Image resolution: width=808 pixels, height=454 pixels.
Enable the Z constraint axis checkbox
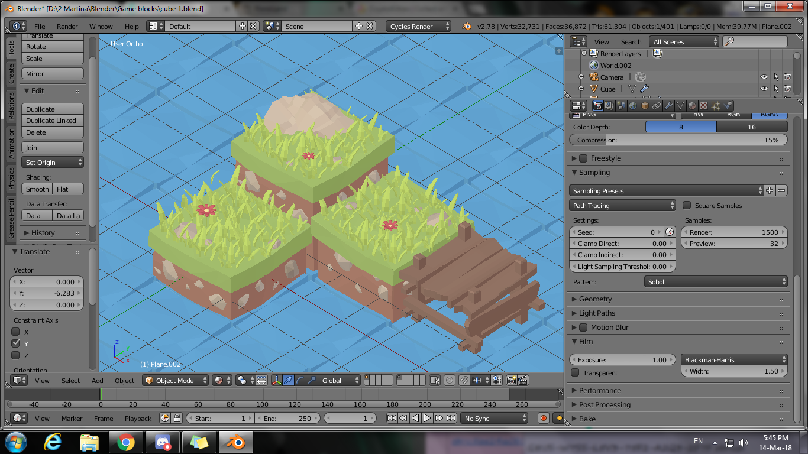point(16,355)
